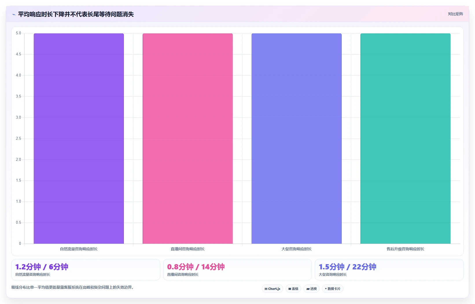Open the 1.5分钟 / 22分钟 stat card
The height and width of the screenshot is (304, 475).
389,270
